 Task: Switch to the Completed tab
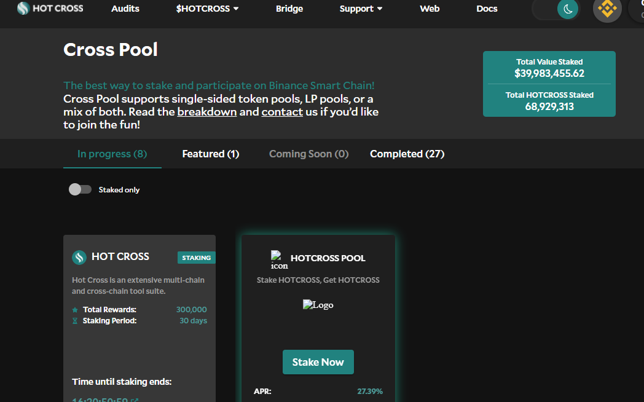(x=407, y=154)
